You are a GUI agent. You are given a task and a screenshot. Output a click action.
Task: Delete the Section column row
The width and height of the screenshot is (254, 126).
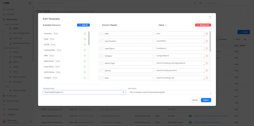coord(207,70)
